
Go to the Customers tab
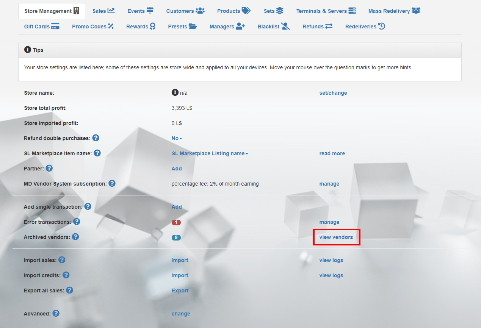pos(185,11)
